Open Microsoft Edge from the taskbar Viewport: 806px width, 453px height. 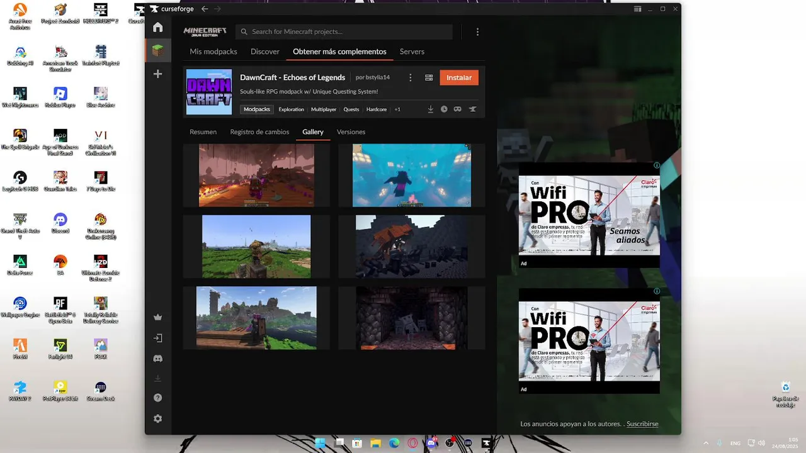[x=394, y=443]
